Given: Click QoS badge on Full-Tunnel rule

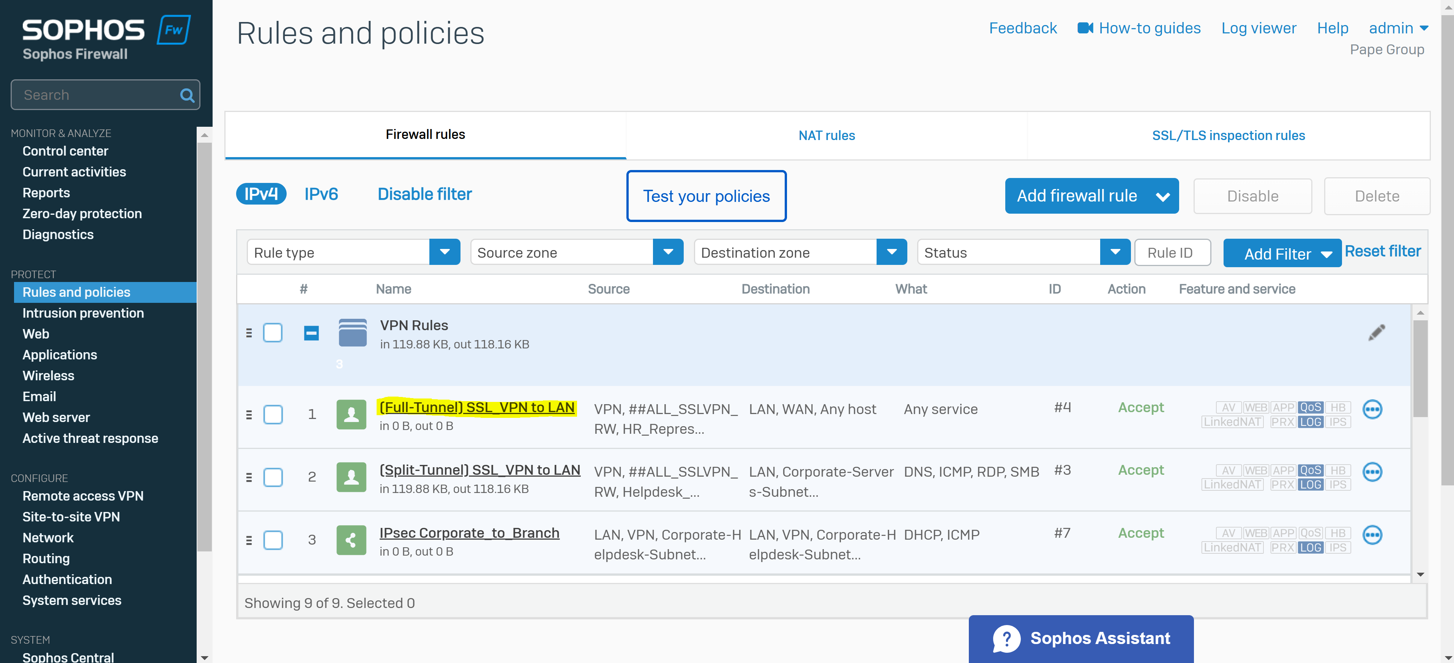Looking at the screenshot, I should (x=1310, y=407).
